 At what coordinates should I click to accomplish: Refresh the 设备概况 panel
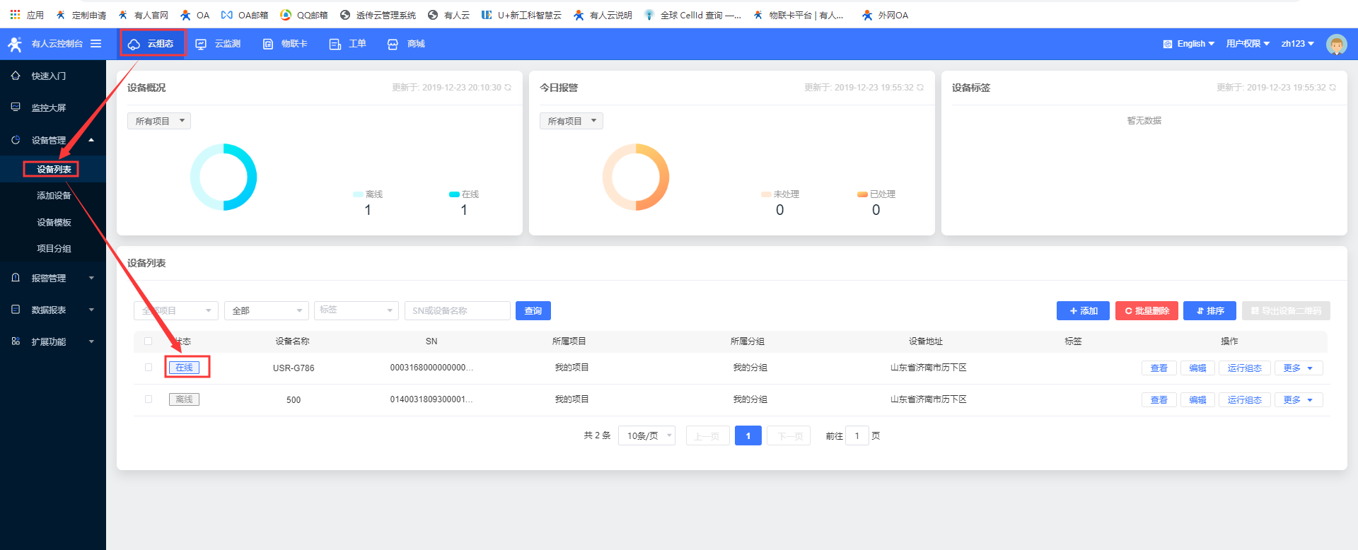508,88
